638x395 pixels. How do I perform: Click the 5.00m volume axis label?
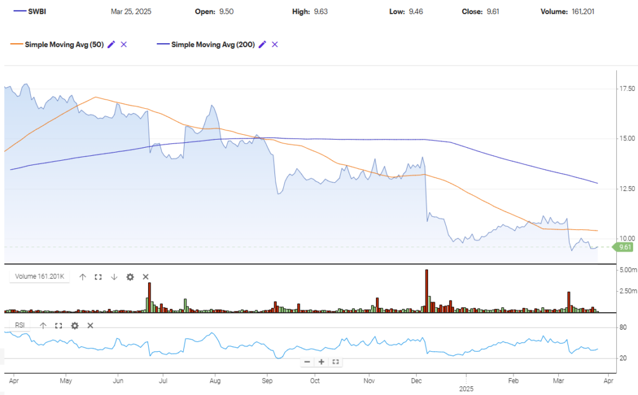pos(628,270)
